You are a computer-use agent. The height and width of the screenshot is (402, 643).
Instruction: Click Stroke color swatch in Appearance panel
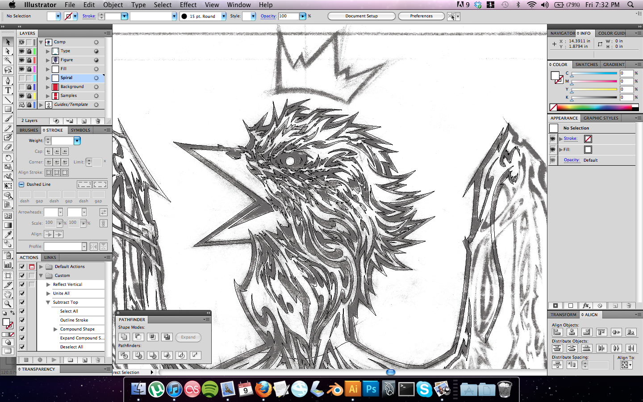(588, 139)
